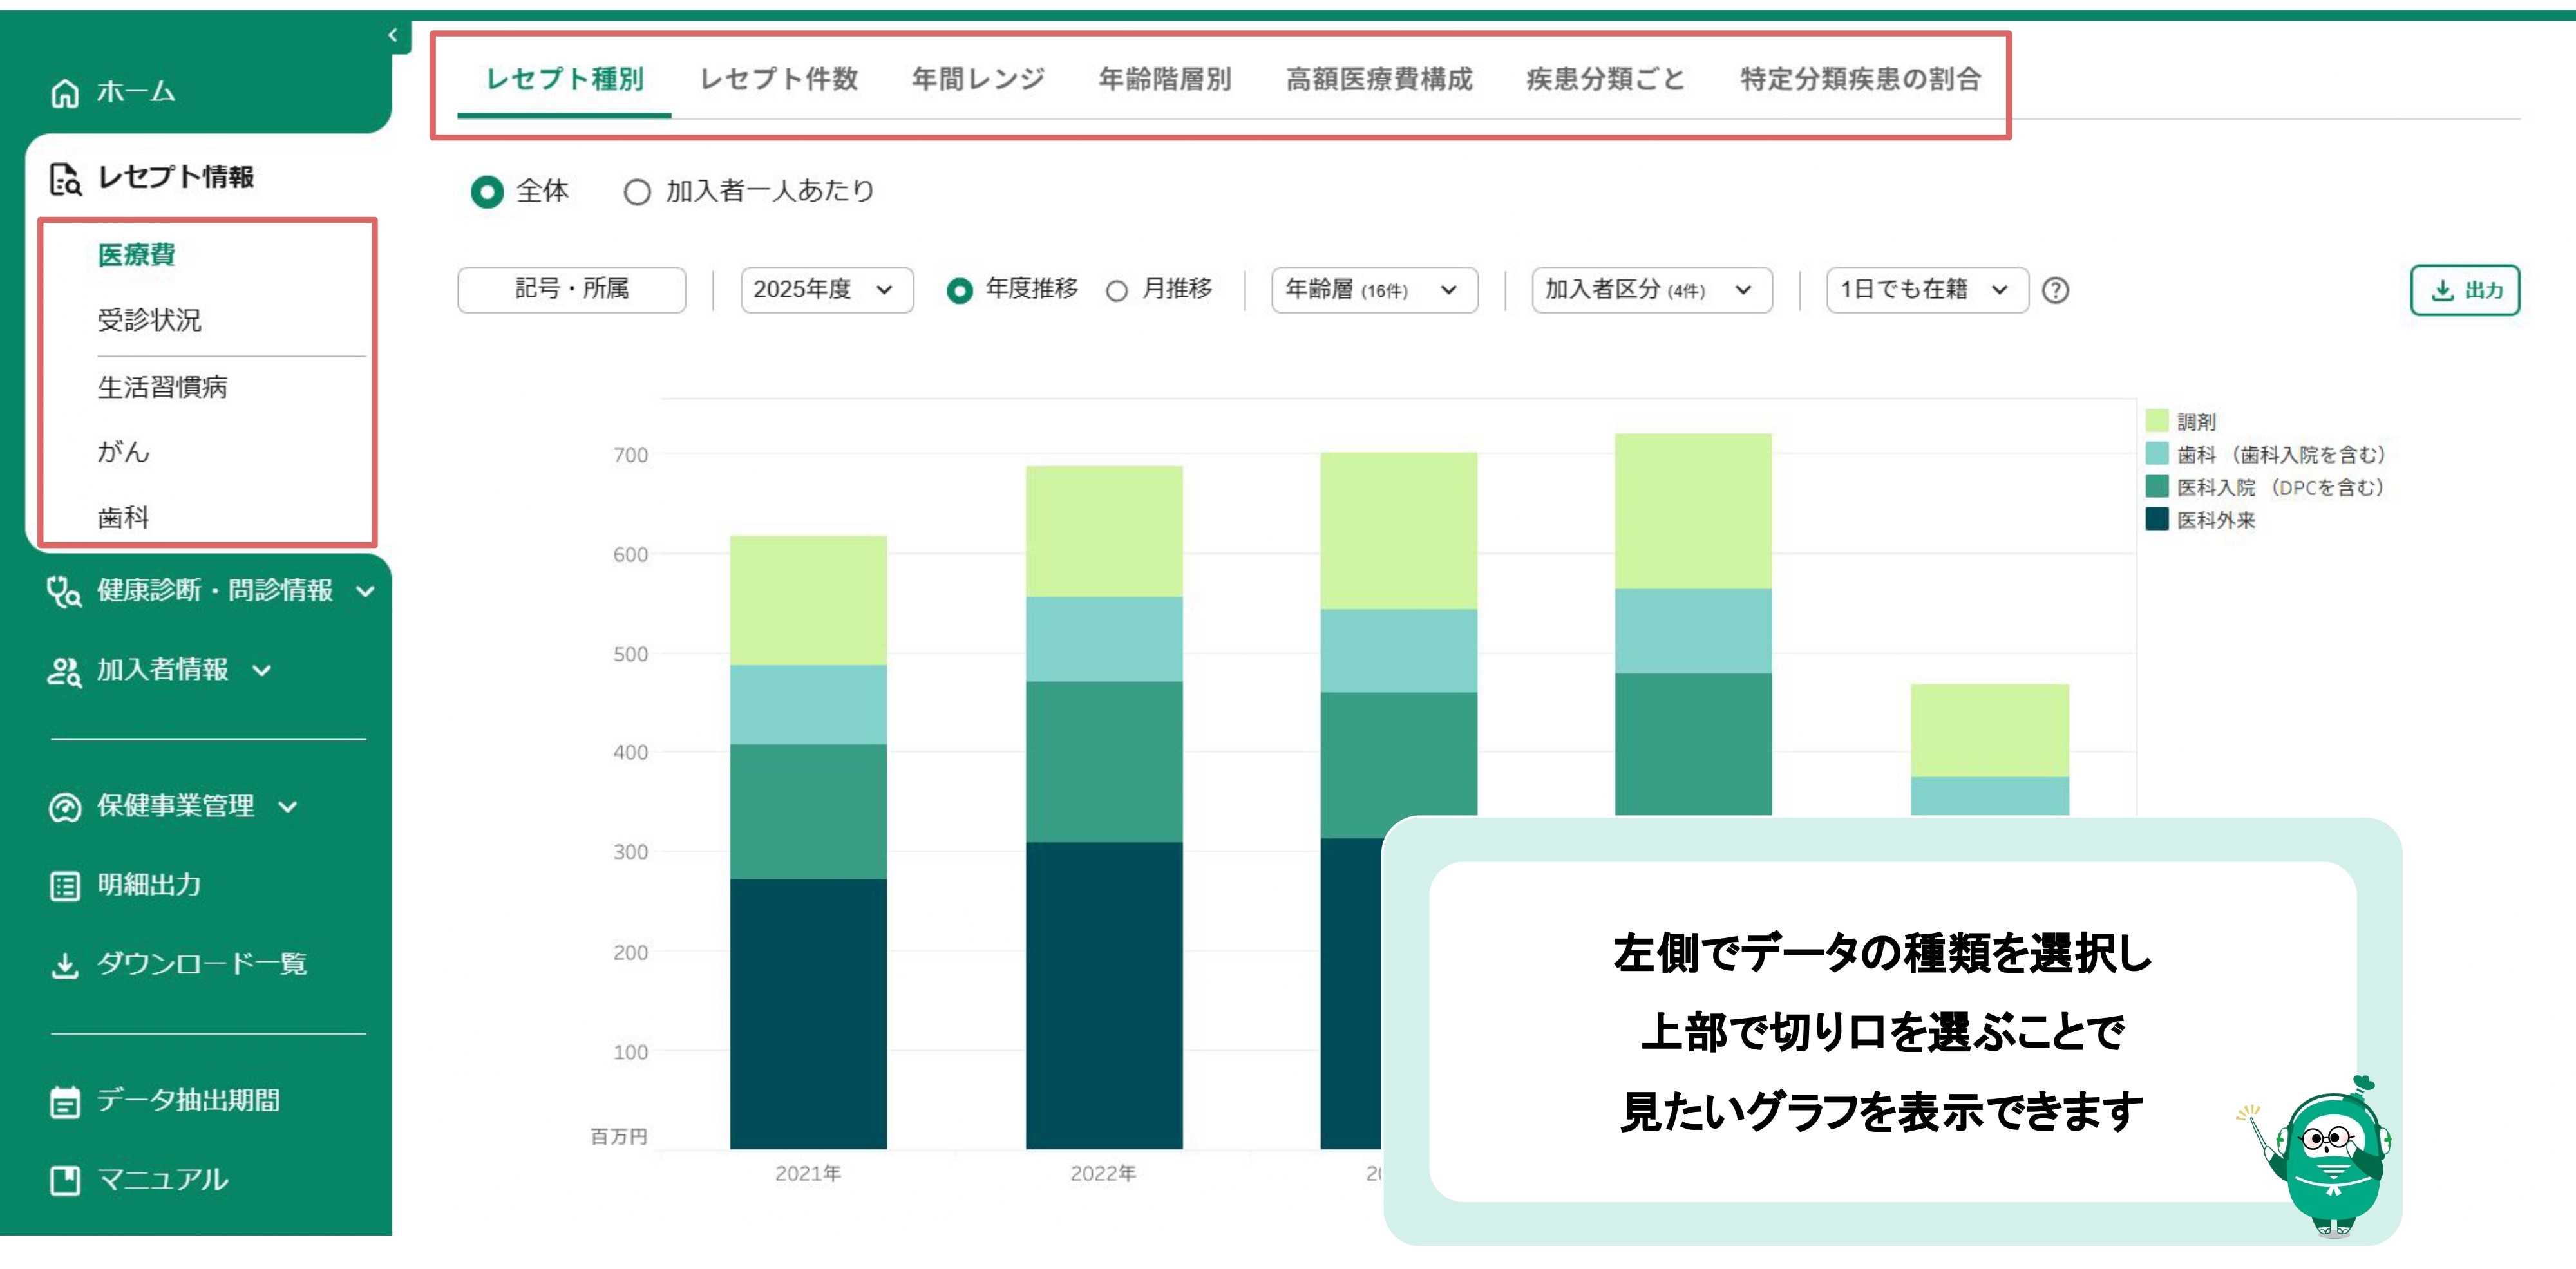Viewport: 2576px width, 1269px height.
Task: Open the 年齢層 (16件) dropdown
Action: (1374, 290)
